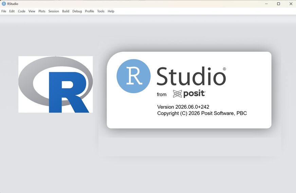Click the Version 2026.06.0+242 text
This screenshot has width=296, height=193.
pyautogui.click(x=183, y=107)
